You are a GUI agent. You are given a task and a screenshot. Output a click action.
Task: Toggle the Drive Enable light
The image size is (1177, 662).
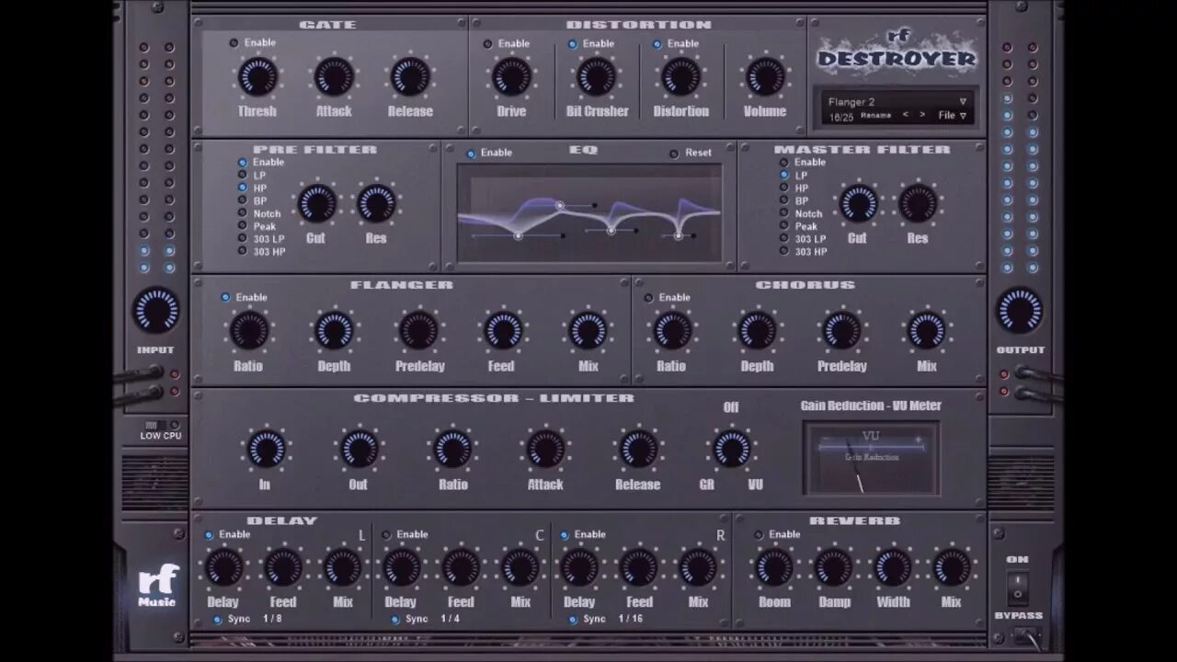tap(487, 43)
